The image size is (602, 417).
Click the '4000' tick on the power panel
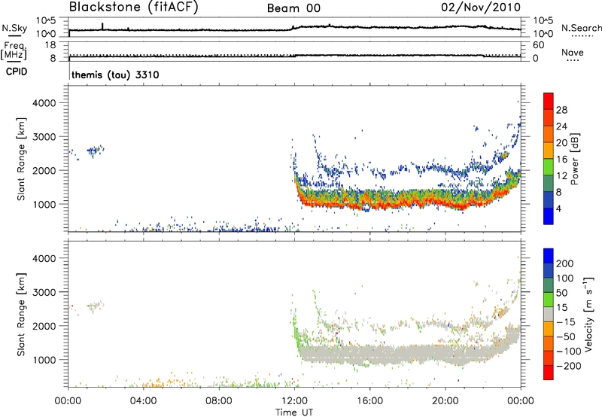[44, 103]
